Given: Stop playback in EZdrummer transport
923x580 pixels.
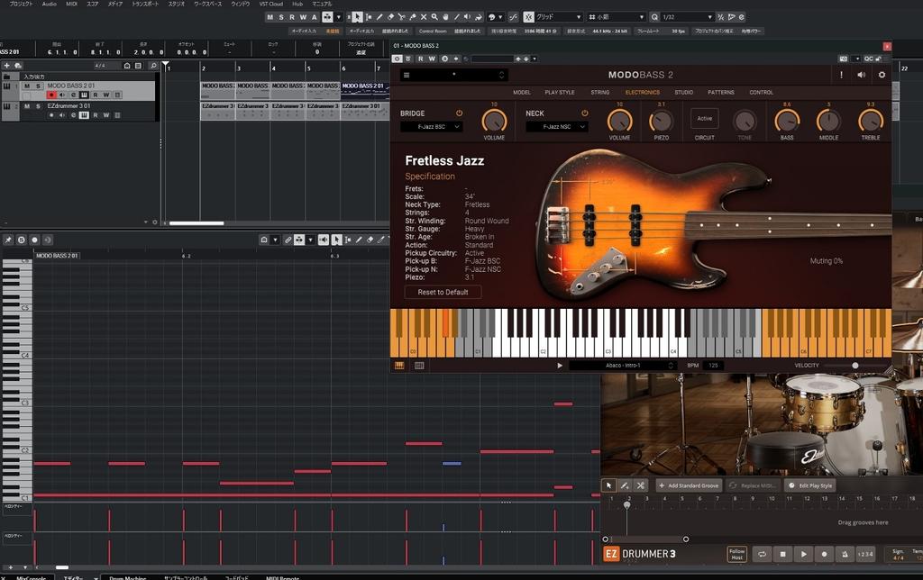Looking at the screenshot, I should pyautogui.click(x=783, y=554).
